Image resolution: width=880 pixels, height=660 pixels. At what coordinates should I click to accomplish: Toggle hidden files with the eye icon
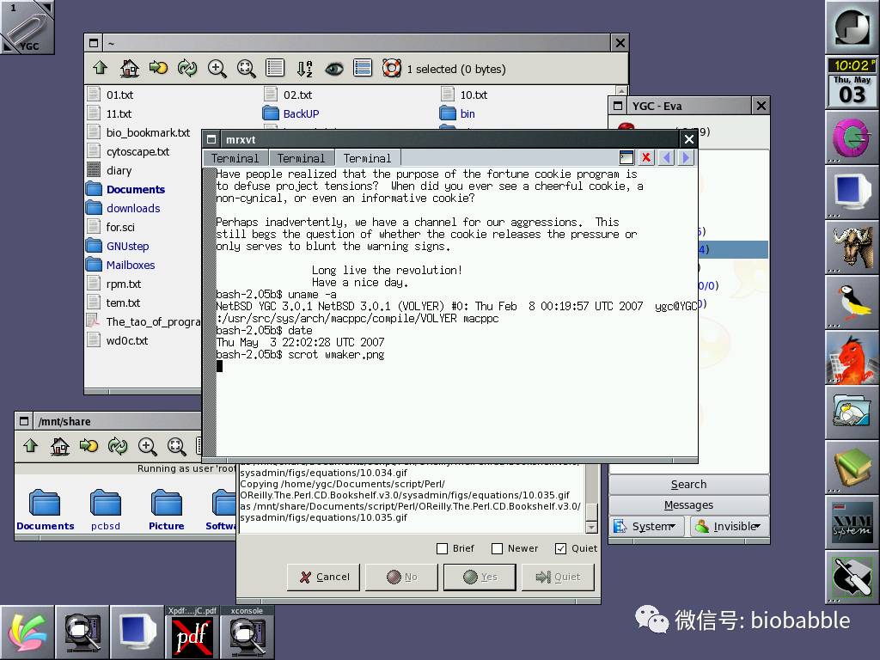333,68
